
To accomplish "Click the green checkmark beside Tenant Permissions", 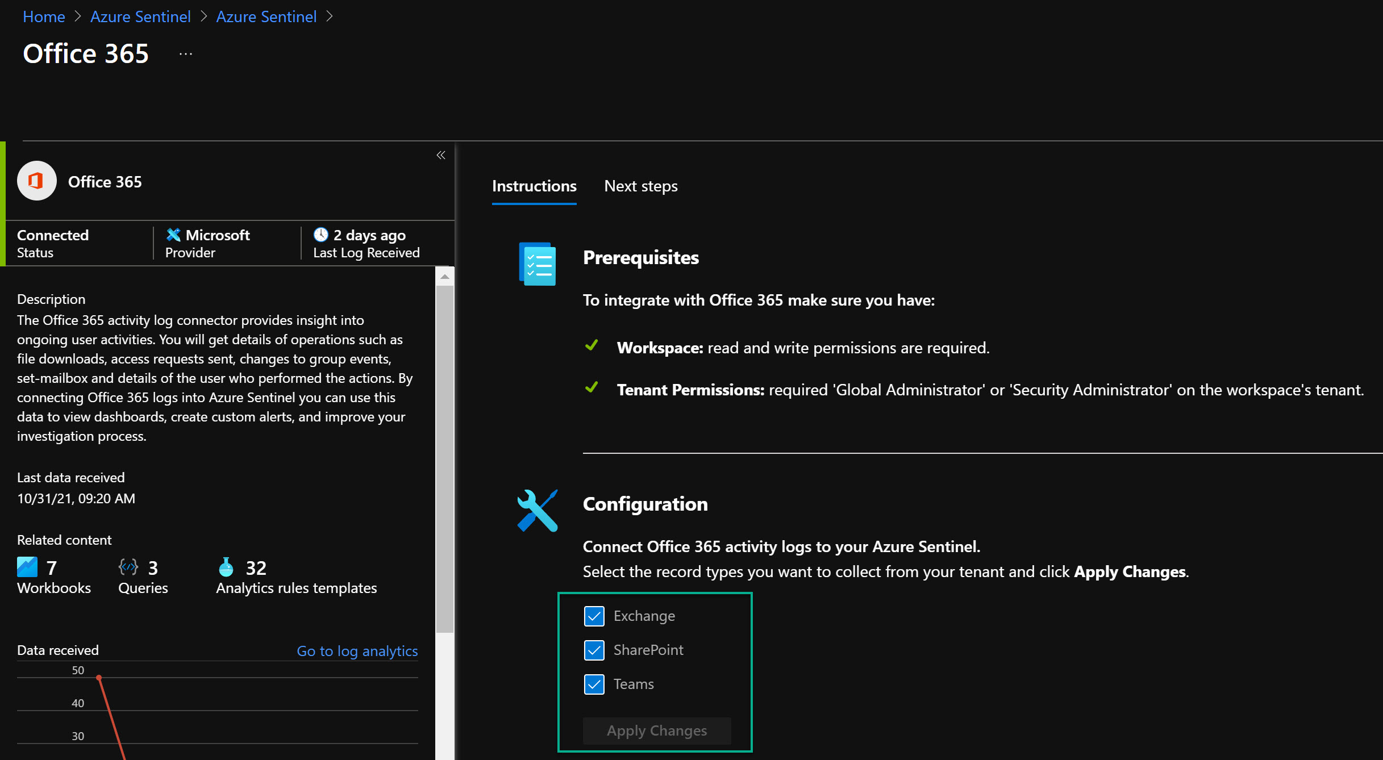I will click(591, 387).
